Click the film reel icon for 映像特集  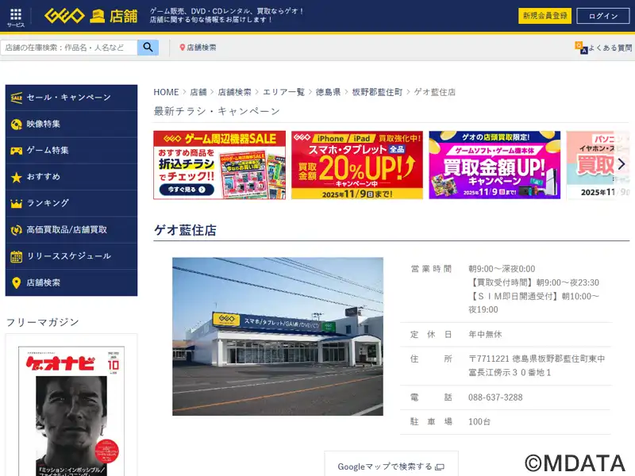[x=16, y=125]
